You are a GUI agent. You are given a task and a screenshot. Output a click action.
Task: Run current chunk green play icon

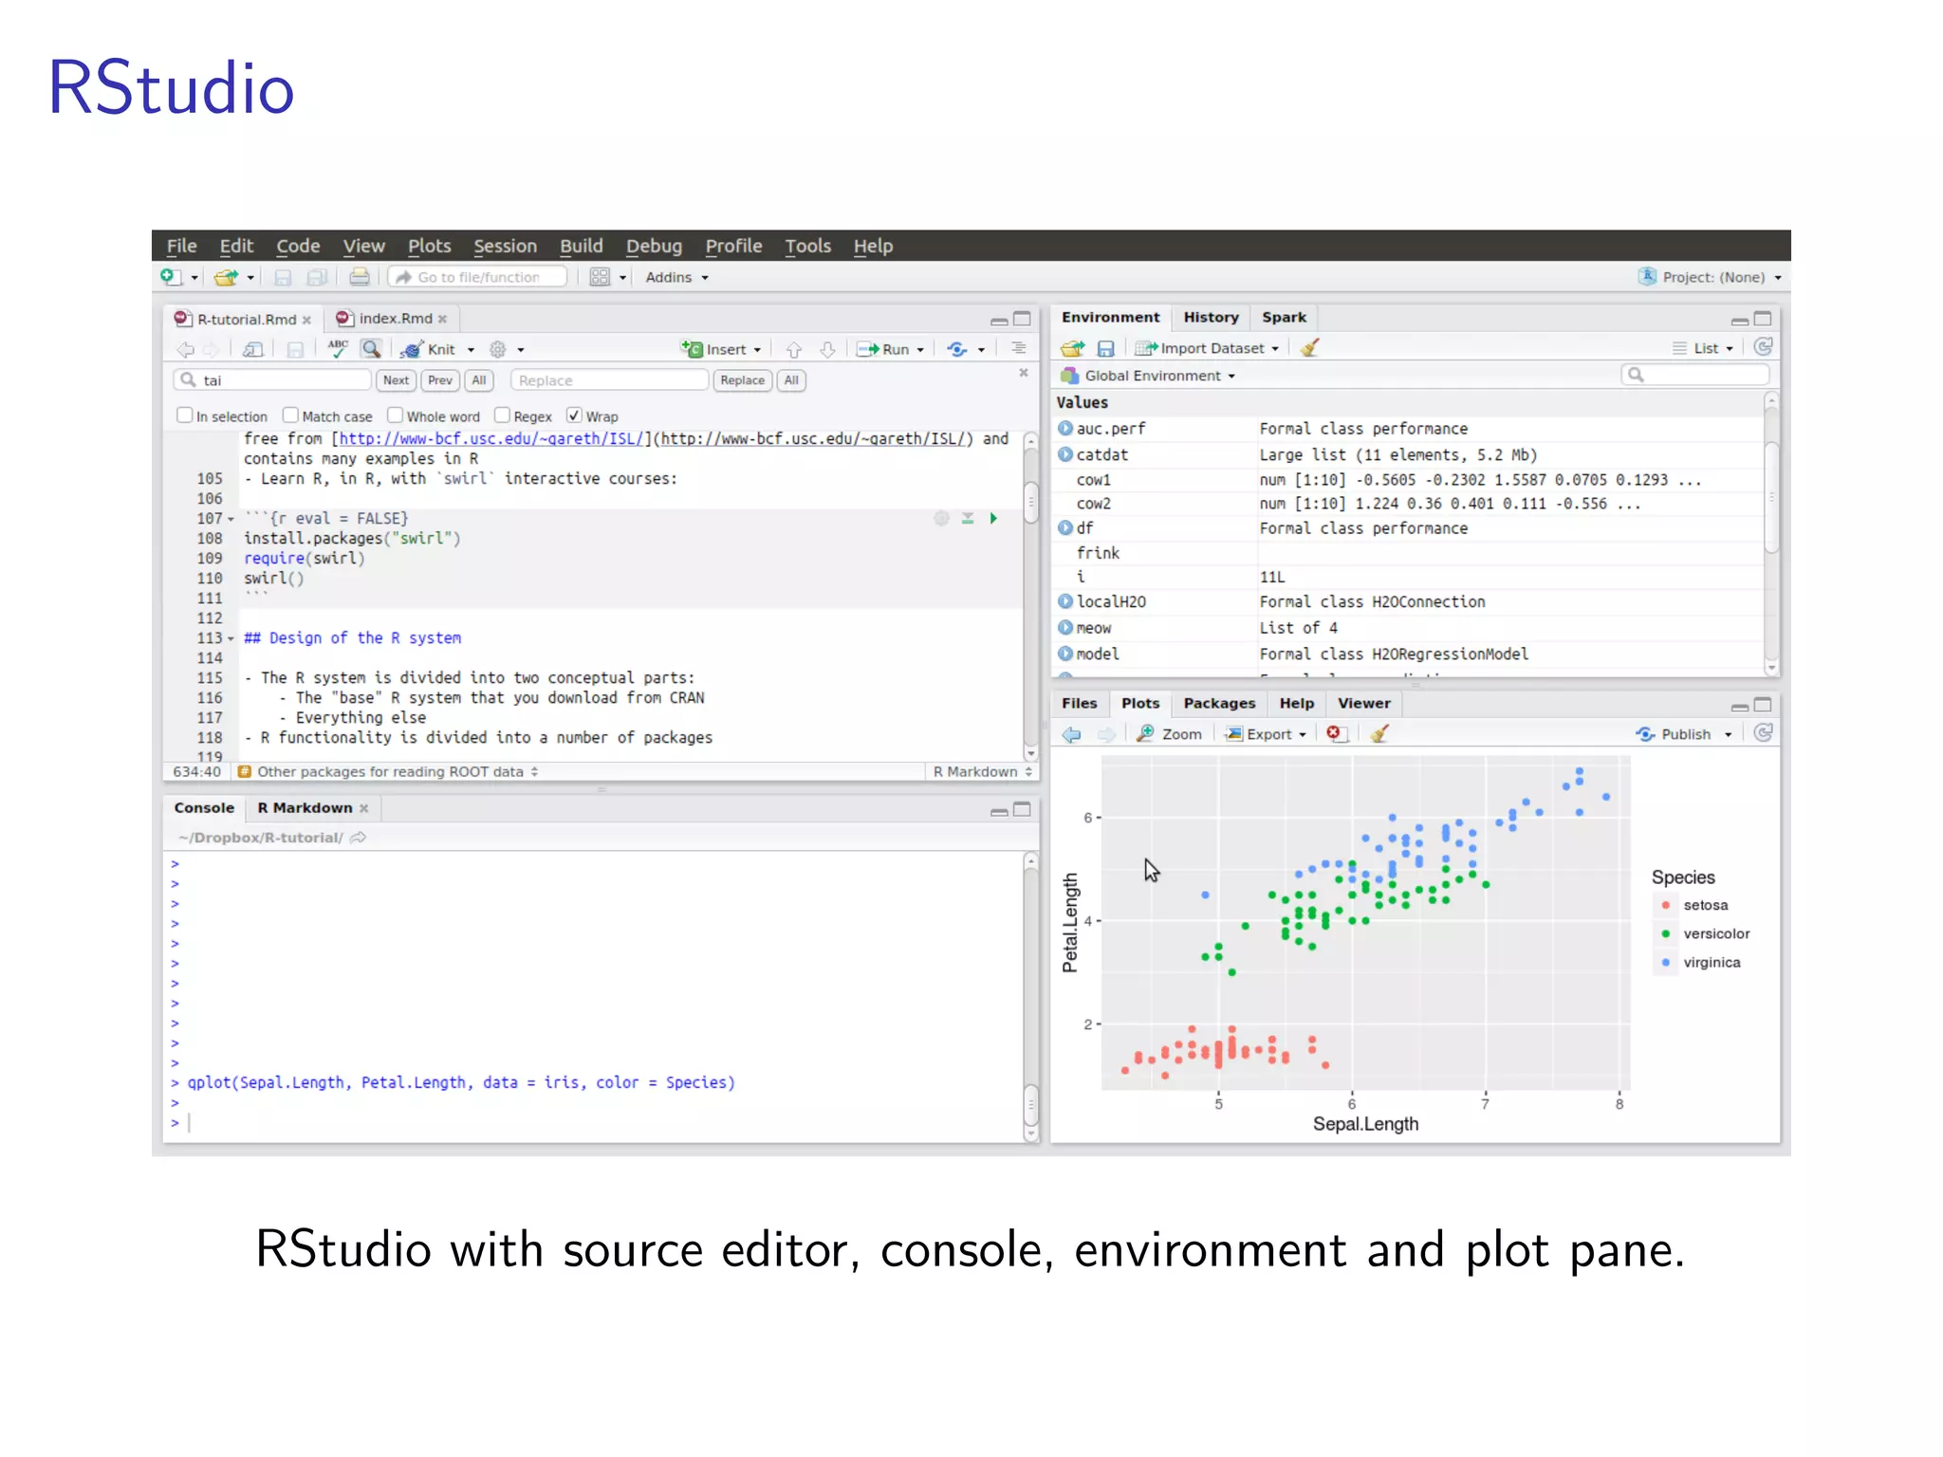tap(993, 518)
